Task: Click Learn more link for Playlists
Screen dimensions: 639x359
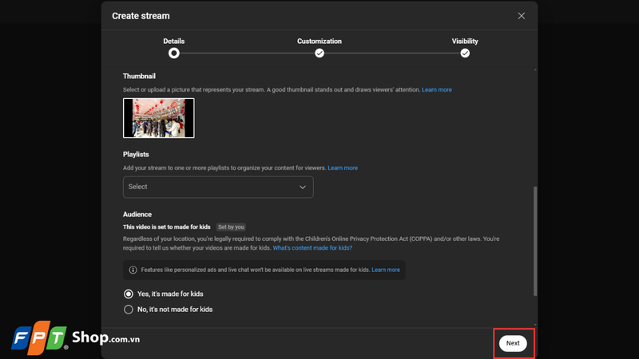Action: point(343,168)
